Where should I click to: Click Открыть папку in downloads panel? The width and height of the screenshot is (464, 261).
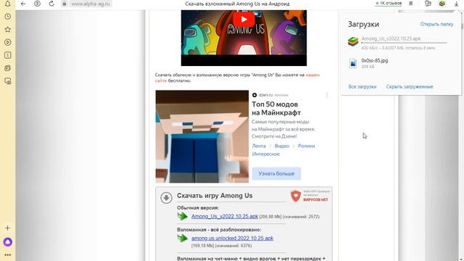tap(436, 24)
